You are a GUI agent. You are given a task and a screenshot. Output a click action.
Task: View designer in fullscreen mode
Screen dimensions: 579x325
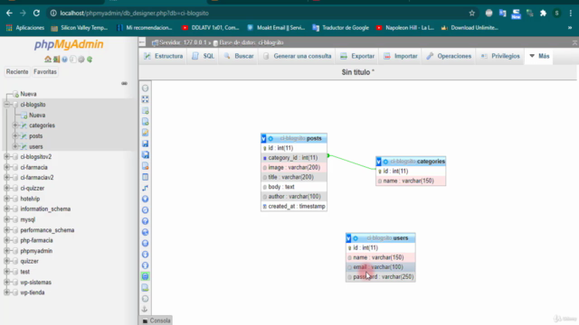pyautogui.click(x=145, y=99)
